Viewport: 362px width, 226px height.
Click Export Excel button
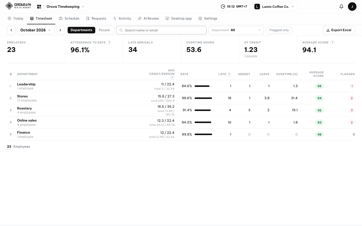pyautogui.click(x=339, y=30)
